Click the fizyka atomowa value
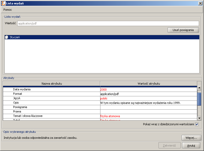The height and width of the screenshot is (151, 204). coord(110,116)
